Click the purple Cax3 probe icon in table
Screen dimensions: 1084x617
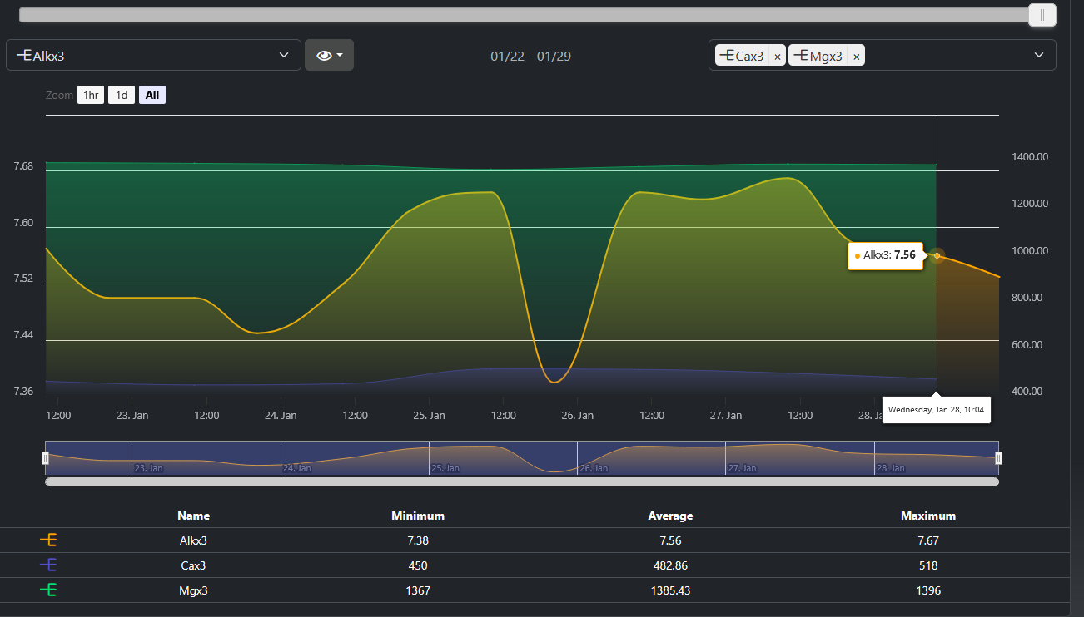pyautogui.click(x=48, y=565)
